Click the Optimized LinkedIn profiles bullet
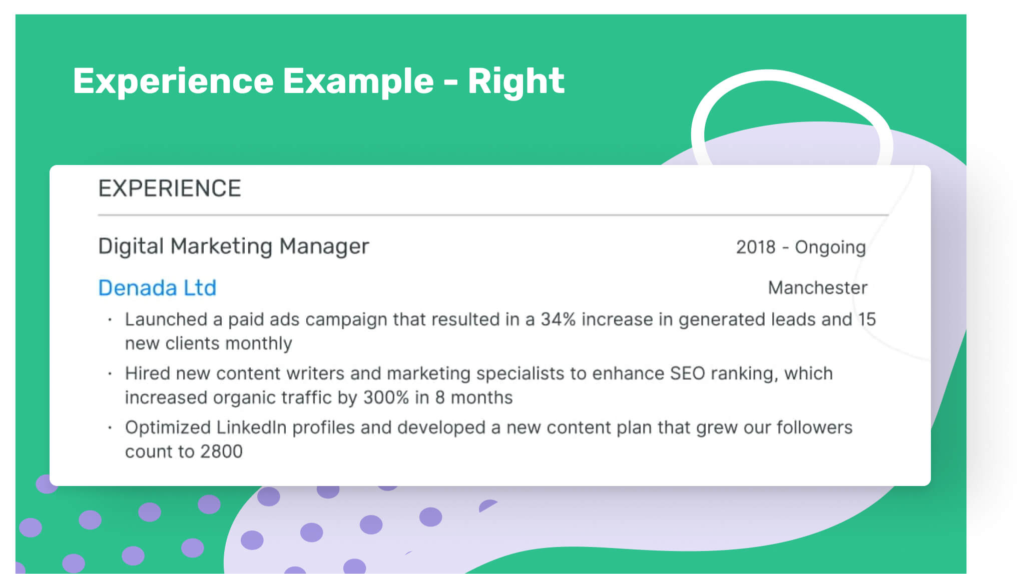Image resolution: width=1036 pixels, height=574 pixels. point(488,439)
